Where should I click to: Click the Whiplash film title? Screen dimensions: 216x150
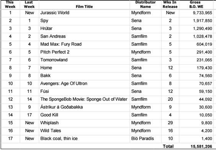pos(49,123)
